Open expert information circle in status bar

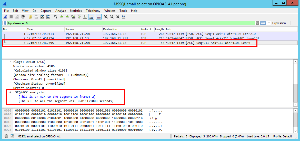[6, 136]
